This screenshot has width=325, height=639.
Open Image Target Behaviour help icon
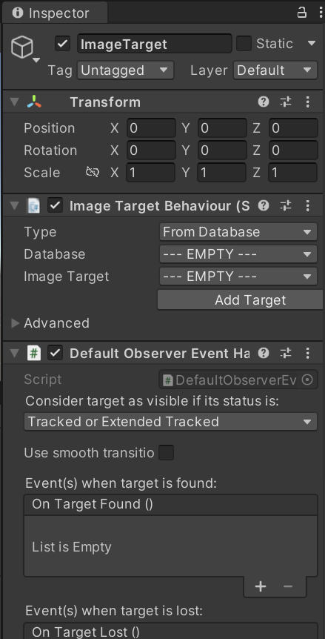(x=264, y=206)
